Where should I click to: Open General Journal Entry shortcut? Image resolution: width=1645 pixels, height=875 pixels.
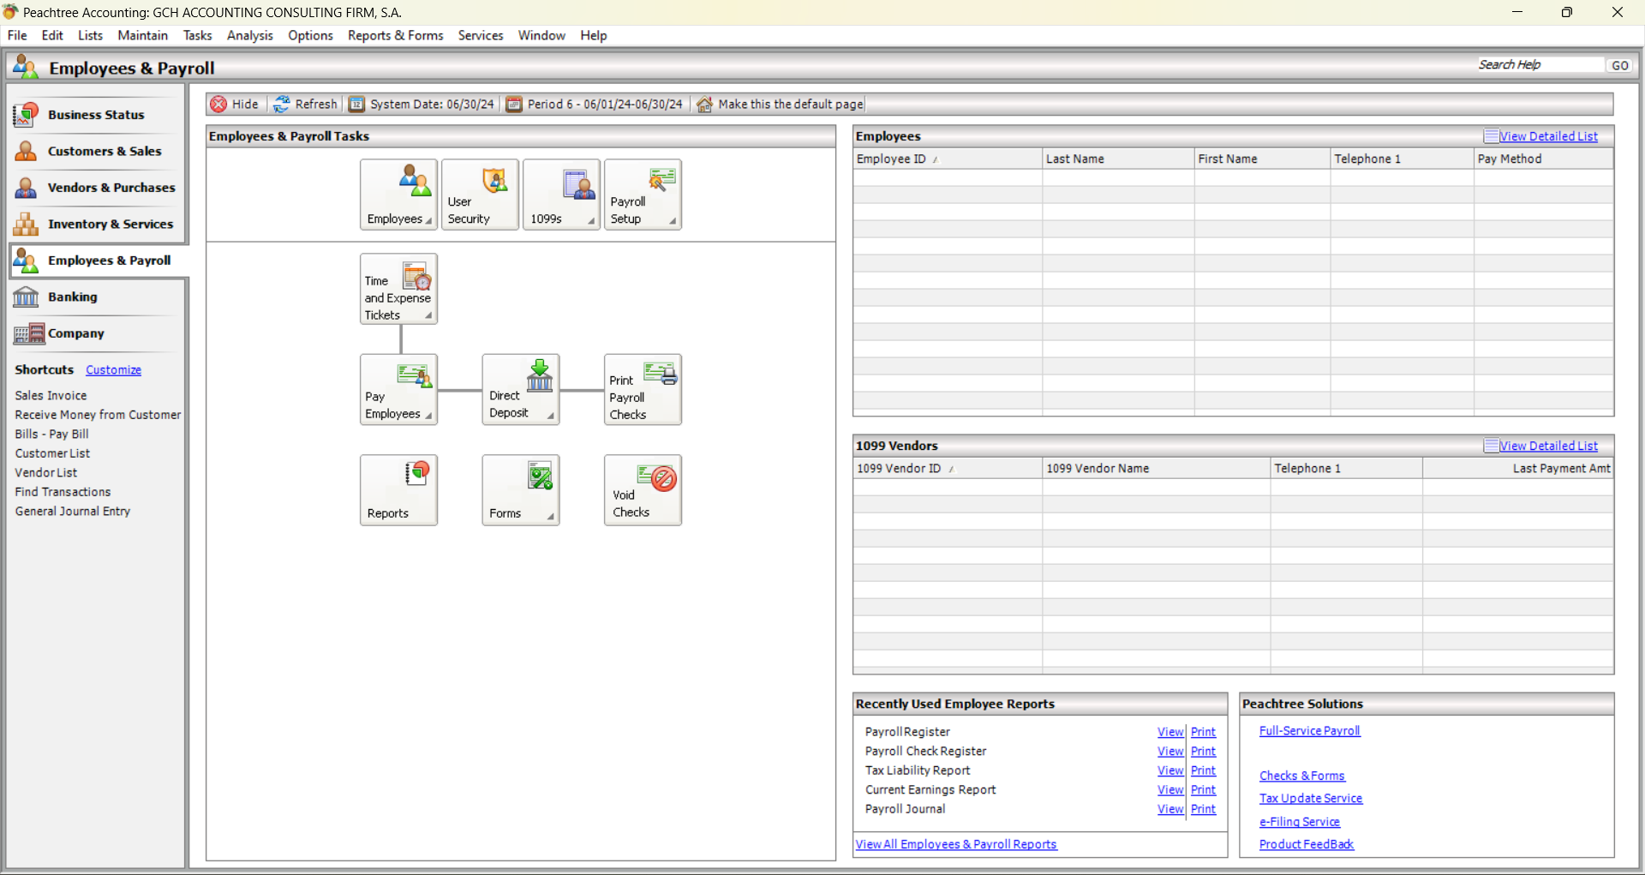[73, 512]
